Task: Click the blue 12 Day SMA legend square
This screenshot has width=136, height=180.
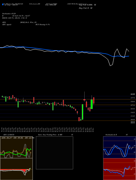Action: (3, 4)
